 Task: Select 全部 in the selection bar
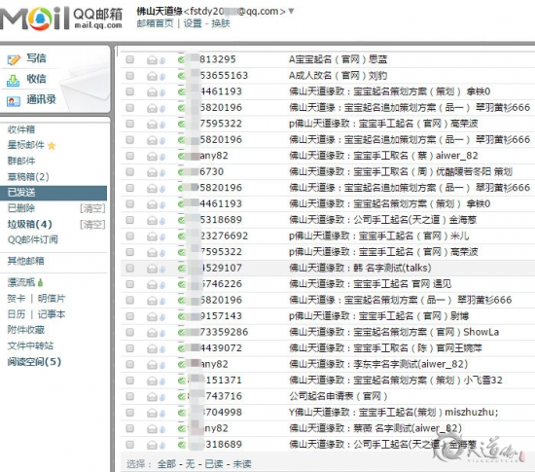(166, 464)
